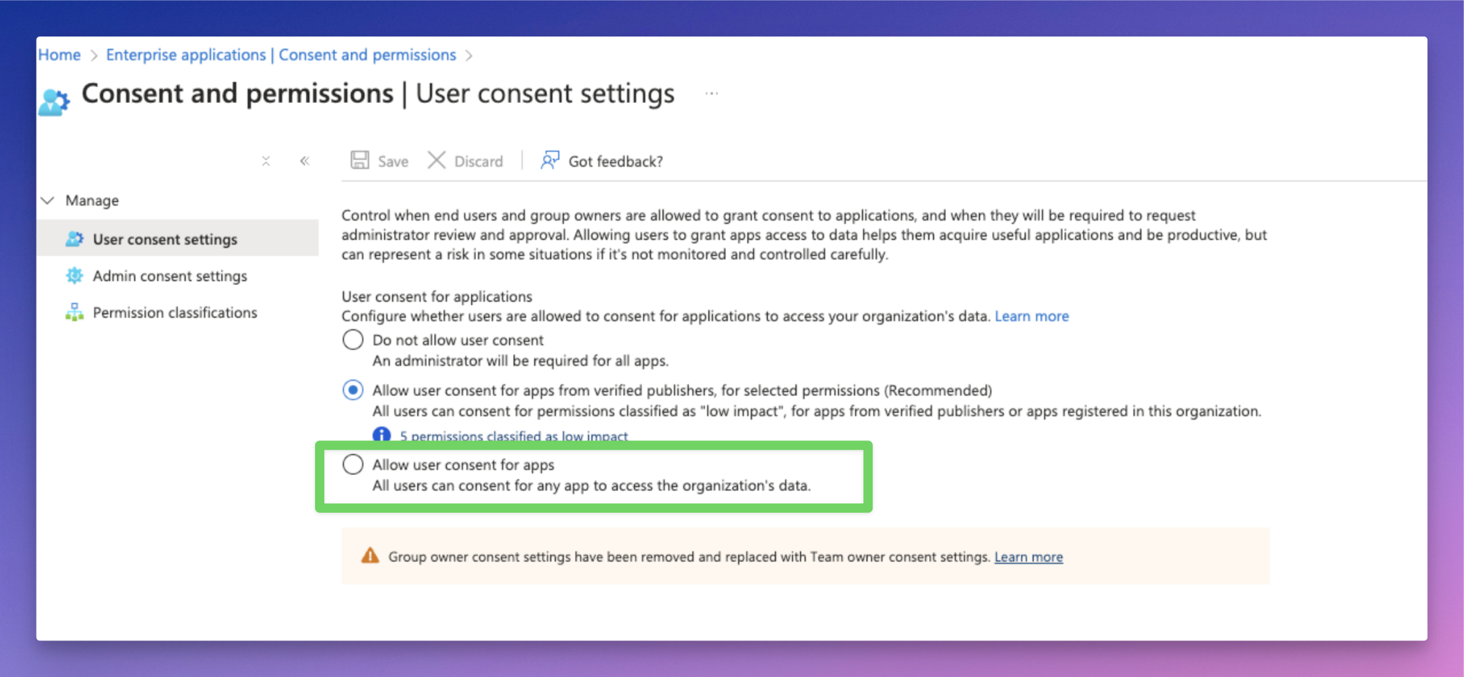Select Do not allow user consent
Image resolution: width=1464 pixels, height=677 pixels.
pos(353,339)
